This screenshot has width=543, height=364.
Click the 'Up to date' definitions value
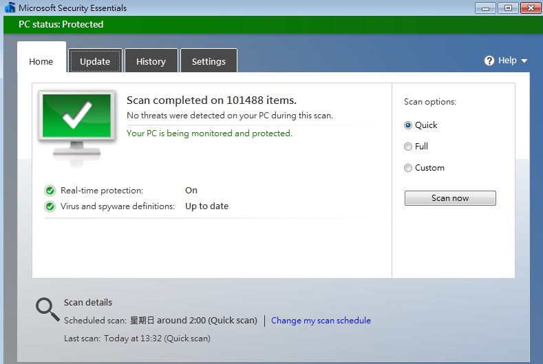[206, 206]
